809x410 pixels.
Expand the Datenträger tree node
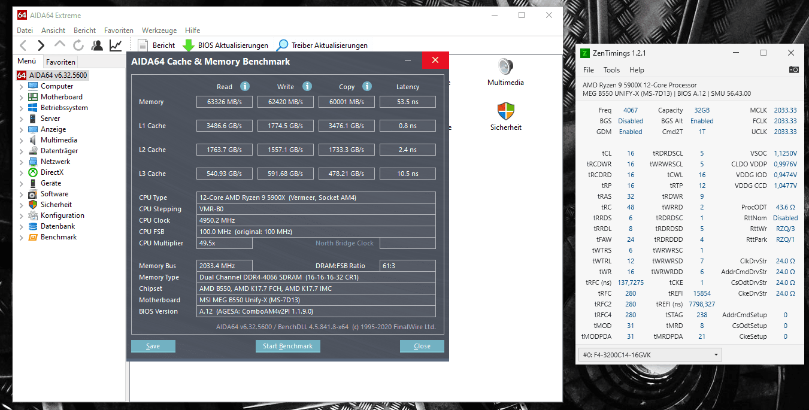click(x=22, y=151)
